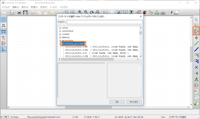Select the Place net label A tool
Screen dimensions: 200x119
pyautogui.click(x=196, y=79)
